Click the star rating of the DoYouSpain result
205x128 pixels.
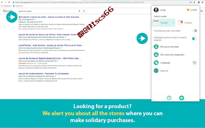click(22, 63)
